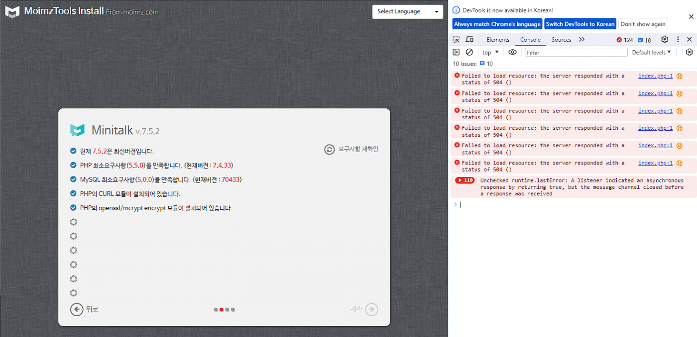
Task: Switch to the Sources tab
Action: [561, 40]
